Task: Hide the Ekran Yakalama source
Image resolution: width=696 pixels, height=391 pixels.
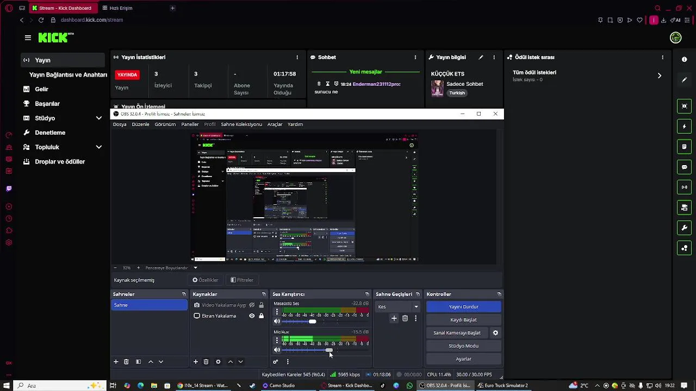Action: click(252, 316)
